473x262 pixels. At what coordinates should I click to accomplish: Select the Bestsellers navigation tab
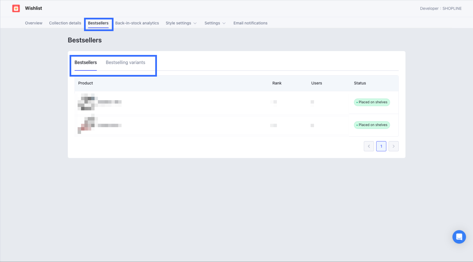pos(98,23)
